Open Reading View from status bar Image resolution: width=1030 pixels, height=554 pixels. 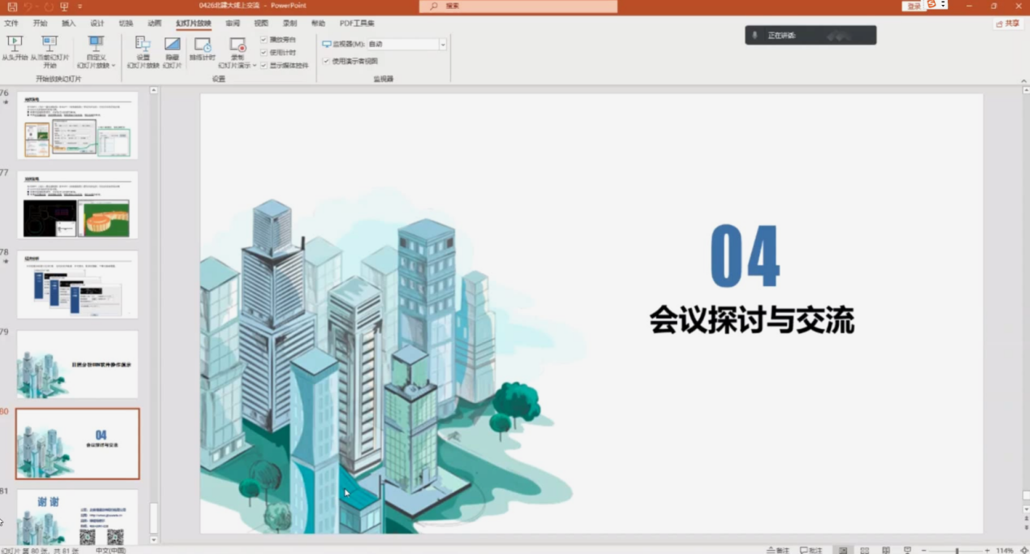pos(886,550)
